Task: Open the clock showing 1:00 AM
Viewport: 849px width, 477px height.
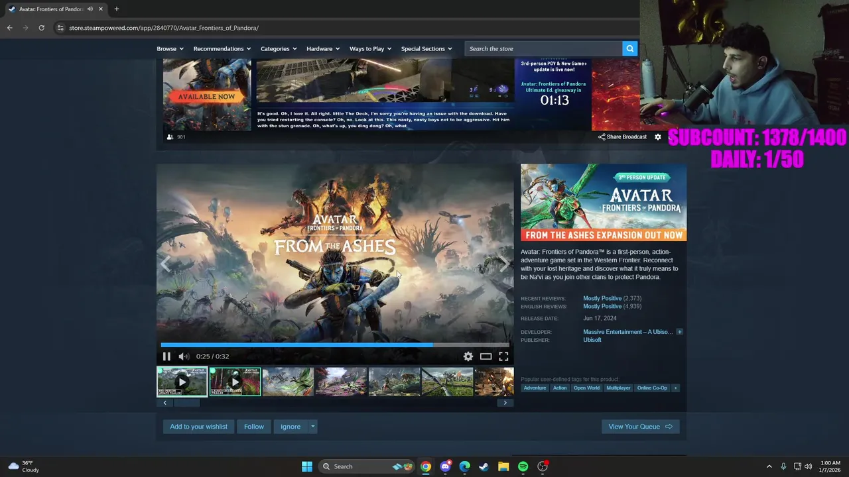Action: 831,466
